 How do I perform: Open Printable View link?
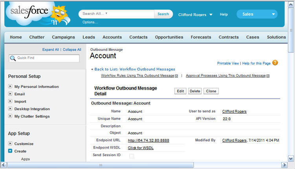pyautogui.click(x=228, y=63)
